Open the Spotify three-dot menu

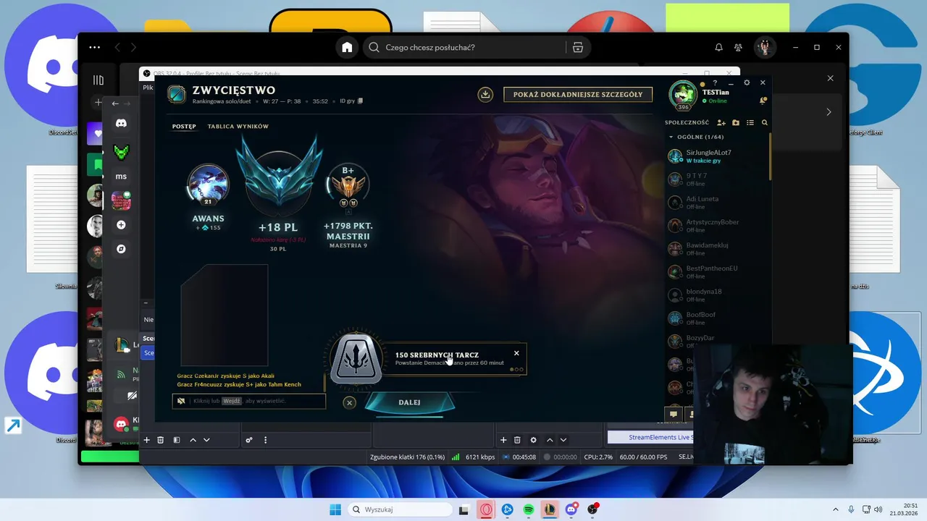point(95,47)
